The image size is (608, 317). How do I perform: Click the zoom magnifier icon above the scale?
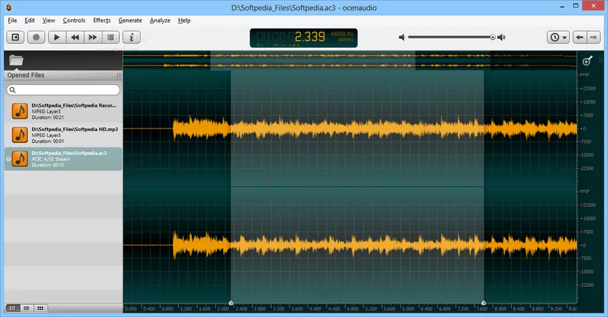pyautogui.click(x=587, y=61)
